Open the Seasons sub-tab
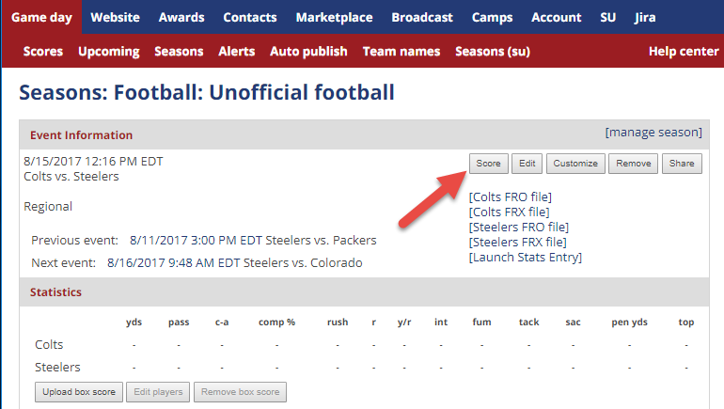The width and height of the screenshot is (724, 409). pyautogui.click(x=179, y=51)
